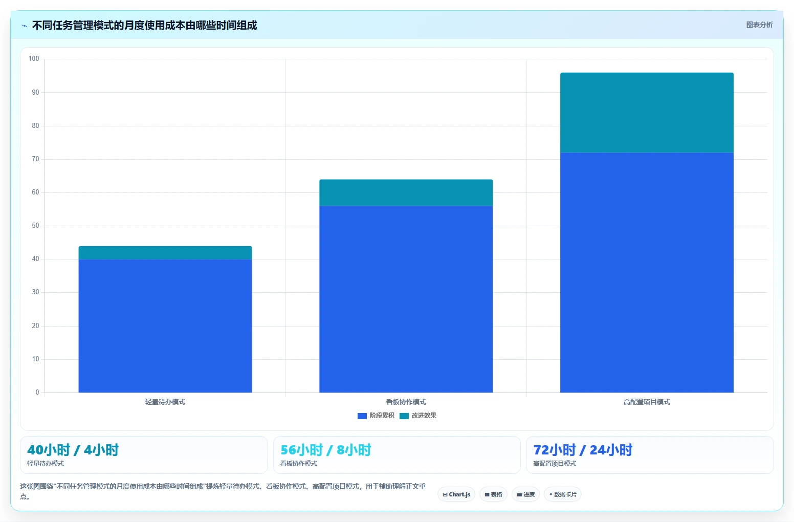Click the 高配置项目模式 x-axis label
This screenshot has width=794, height=522.
pyautogui.click(x=647, y=402)
